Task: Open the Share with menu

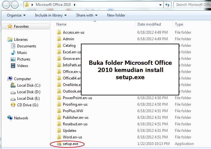Action: (87, 15)
